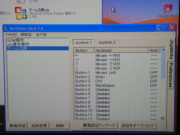Screen dimensions: 180x135
Task: Click the 新規作成 button
Action: pyautogui.click(x=17, y=126)
